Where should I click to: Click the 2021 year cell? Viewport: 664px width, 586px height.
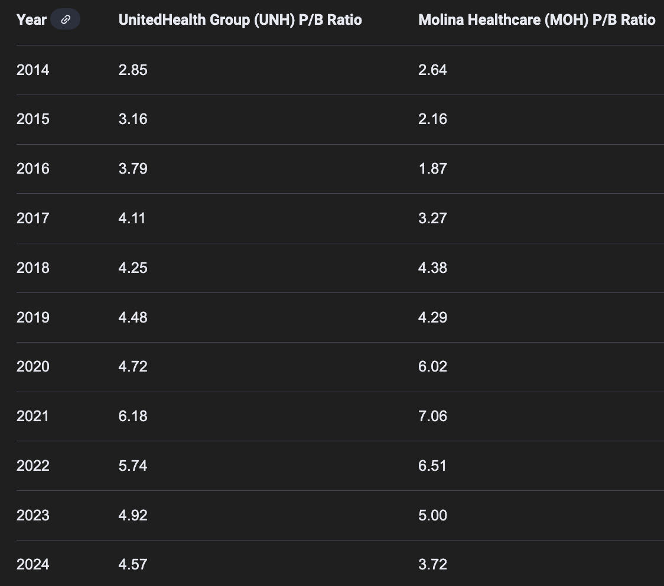click(x=33, y=416)
